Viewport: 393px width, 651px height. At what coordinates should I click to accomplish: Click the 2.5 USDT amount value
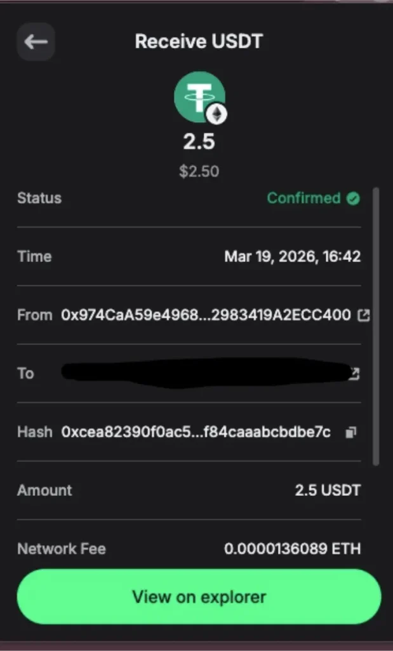tap(328, 490)
